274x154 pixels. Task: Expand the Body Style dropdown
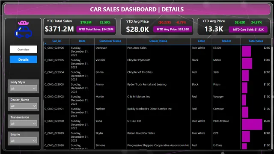click(24, 89)
